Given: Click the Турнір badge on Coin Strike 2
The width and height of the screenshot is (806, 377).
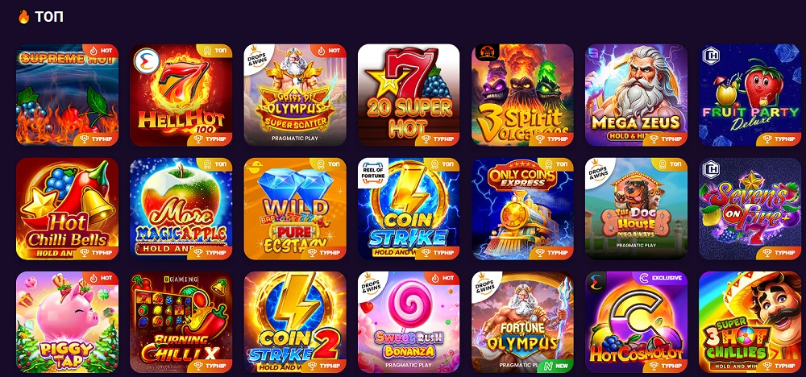Looking at the screenshot, I should coord(324,367).
